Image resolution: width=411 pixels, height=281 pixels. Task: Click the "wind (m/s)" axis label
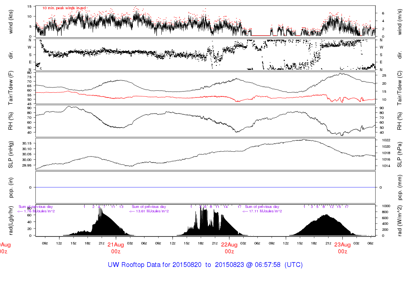click(400, 22)
